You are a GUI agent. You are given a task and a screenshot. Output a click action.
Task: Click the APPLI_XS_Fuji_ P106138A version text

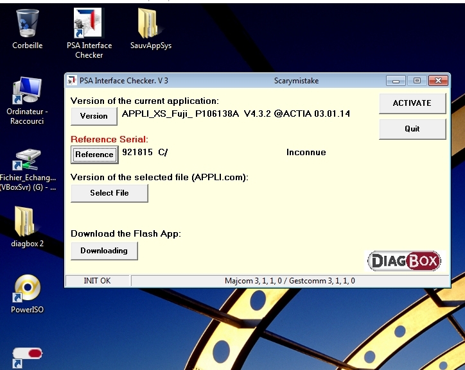(236, 114)
